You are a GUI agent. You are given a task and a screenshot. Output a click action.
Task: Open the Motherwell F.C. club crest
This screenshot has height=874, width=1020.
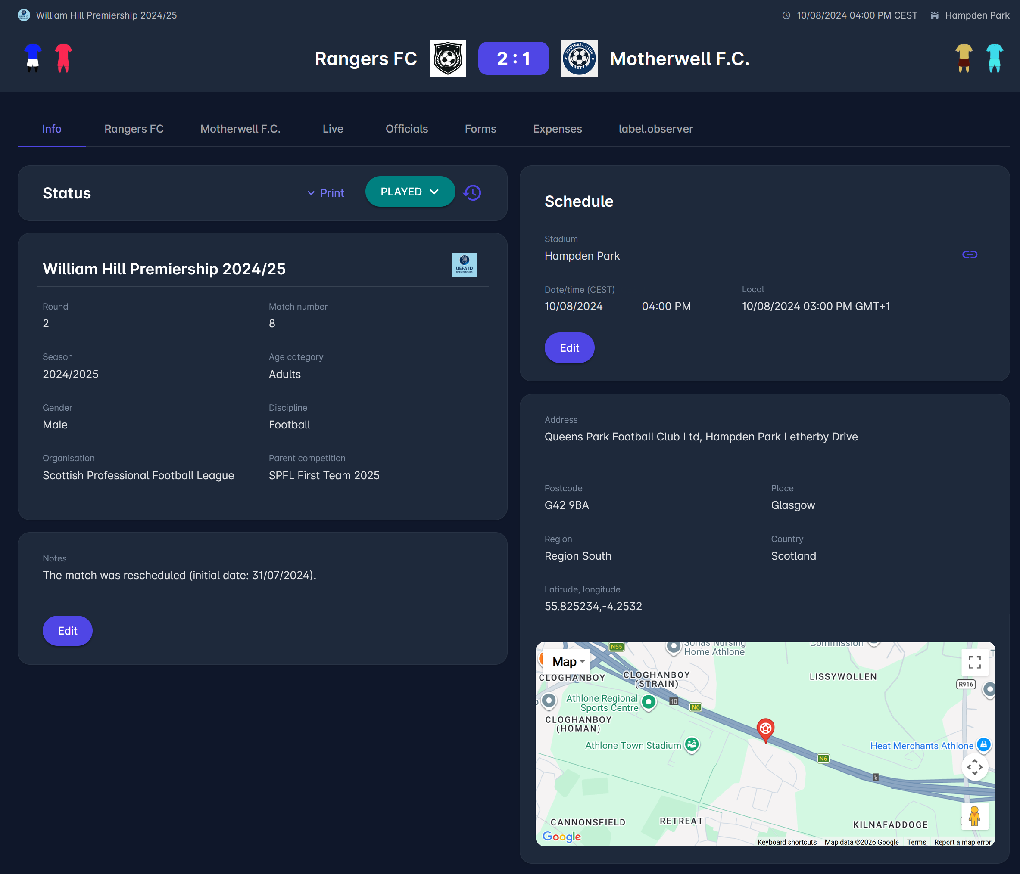pyautogui.click(x=579, y=58)
